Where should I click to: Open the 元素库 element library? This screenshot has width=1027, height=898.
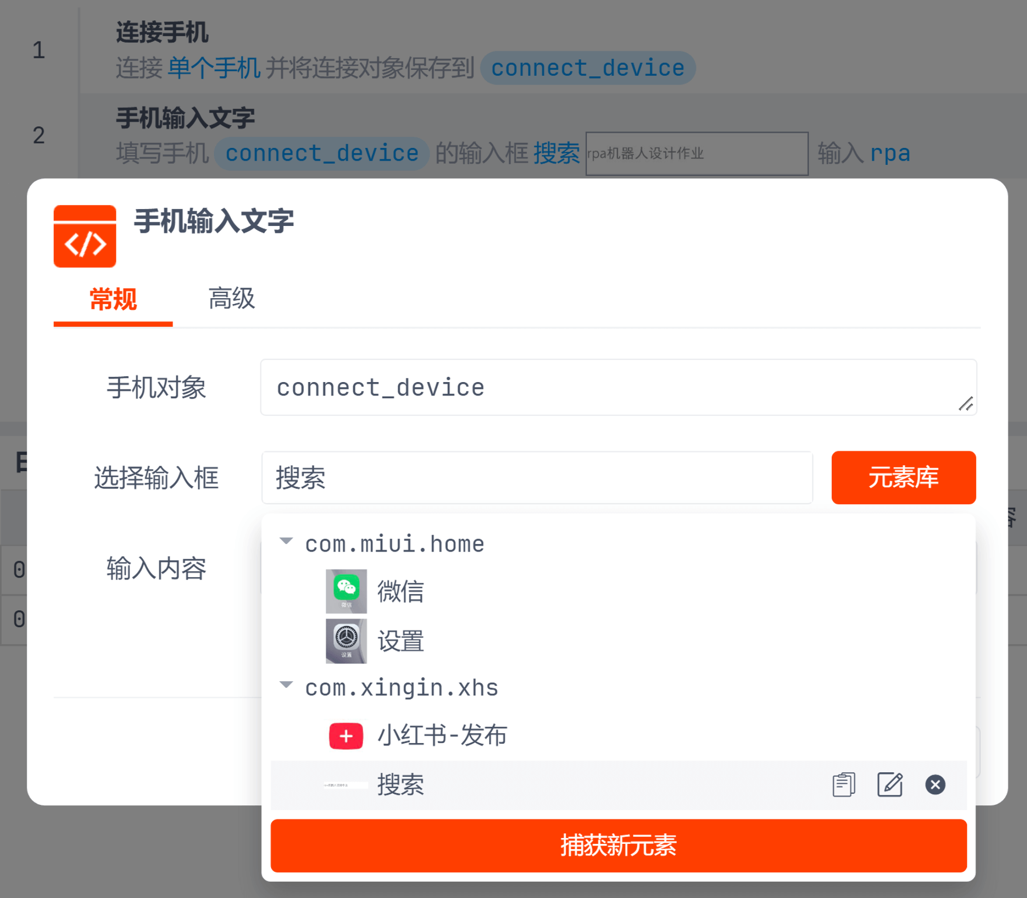pos(903,478)
